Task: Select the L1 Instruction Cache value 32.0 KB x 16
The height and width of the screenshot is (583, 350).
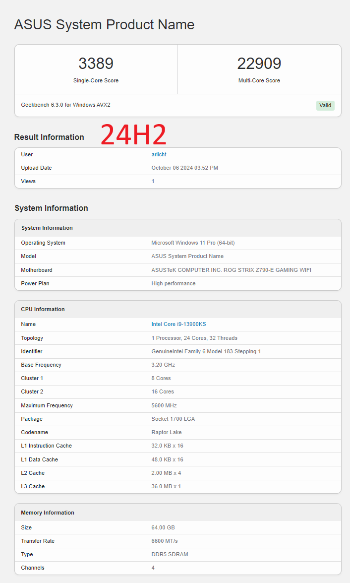Action: click(x=167, y=446)
